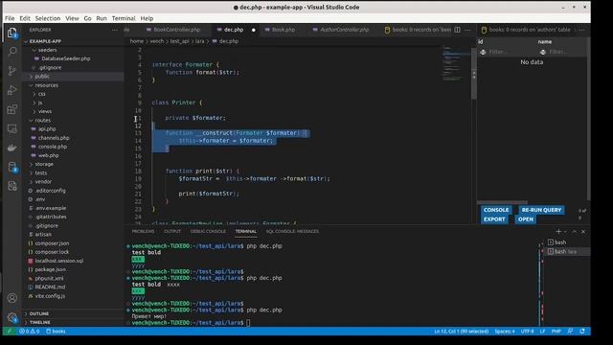The image size is (613, 345).
Task: Click the books connection in status bar
Action: pyautogui.click(x=56, y=332)
